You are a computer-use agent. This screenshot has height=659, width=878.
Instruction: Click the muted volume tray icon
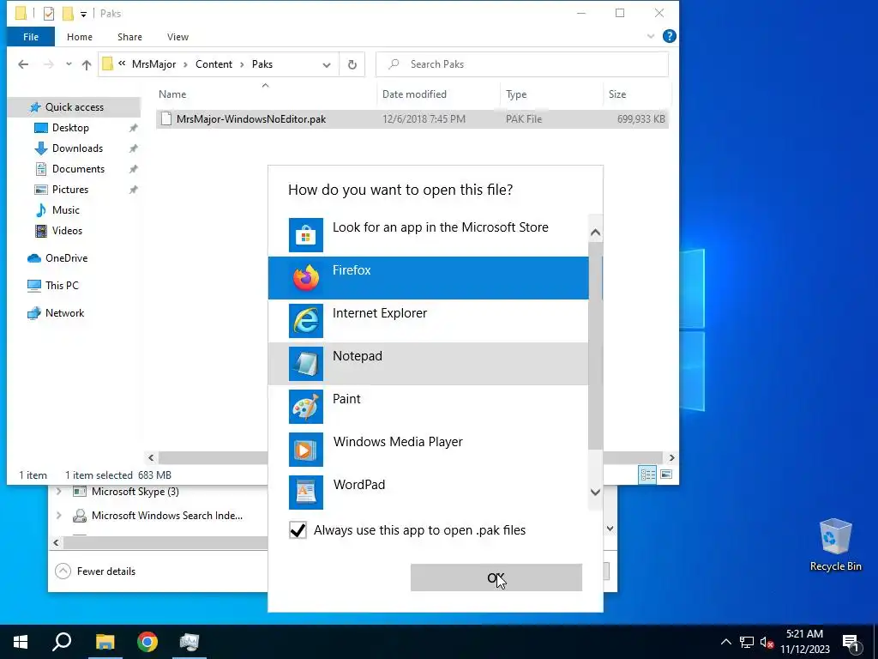pos(767,642)
